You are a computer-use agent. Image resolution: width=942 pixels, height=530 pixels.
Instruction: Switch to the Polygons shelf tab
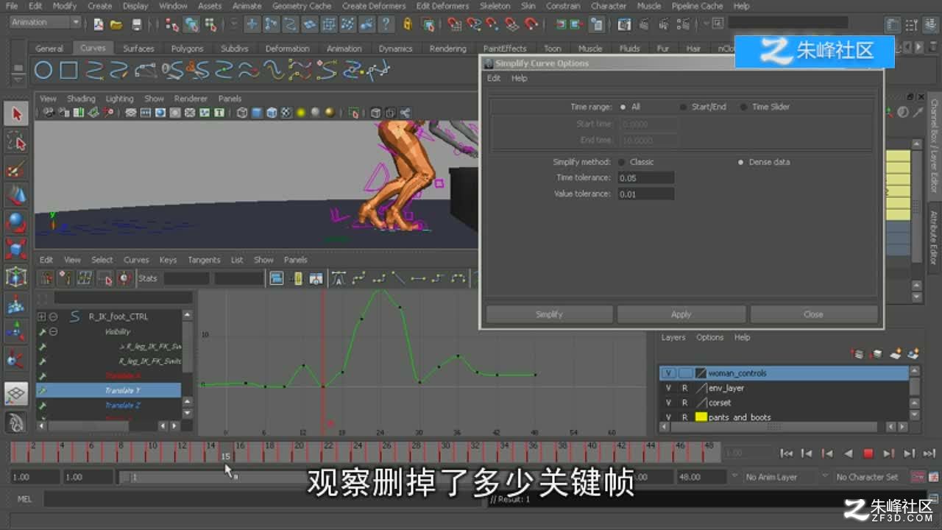(x=187, y=49)
